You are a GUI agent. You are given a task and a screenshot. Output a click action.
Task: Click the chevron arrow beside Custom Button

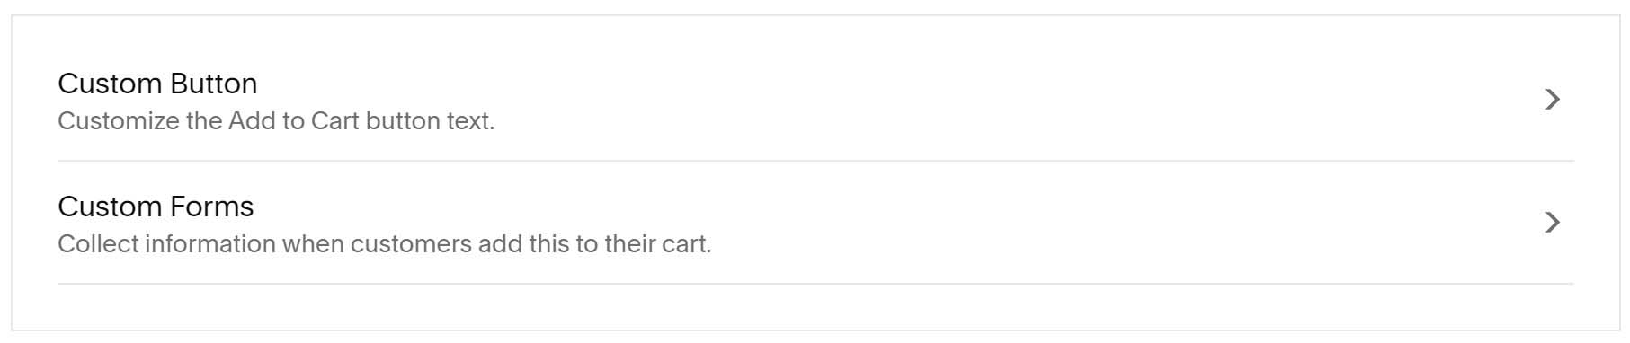click(1552, 99)
